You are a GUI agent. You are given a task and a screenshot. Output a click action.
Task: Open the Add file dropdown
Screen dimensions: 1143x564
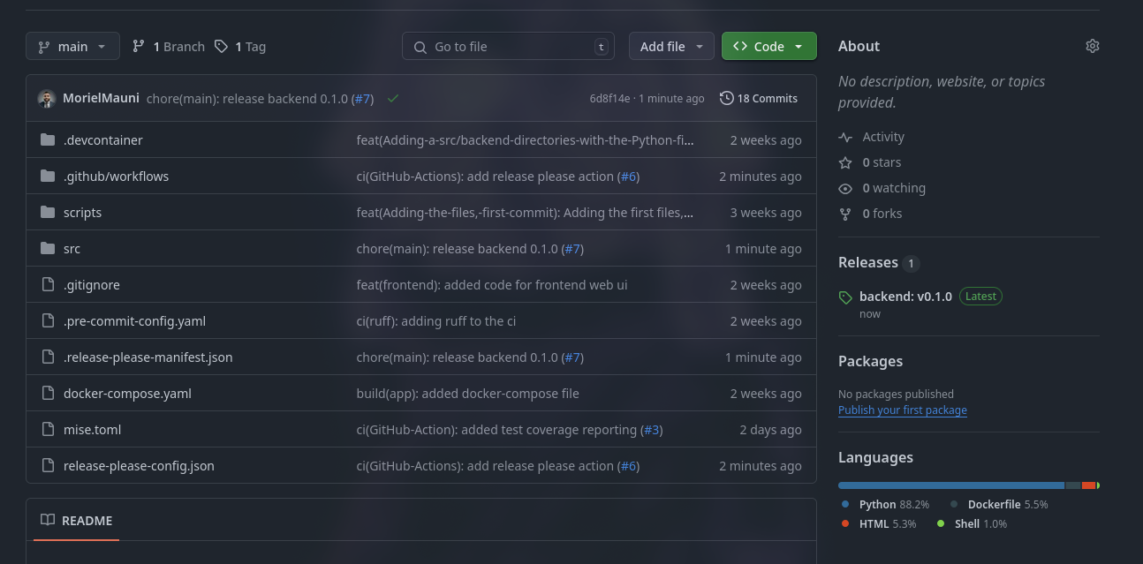pos(671,46)
